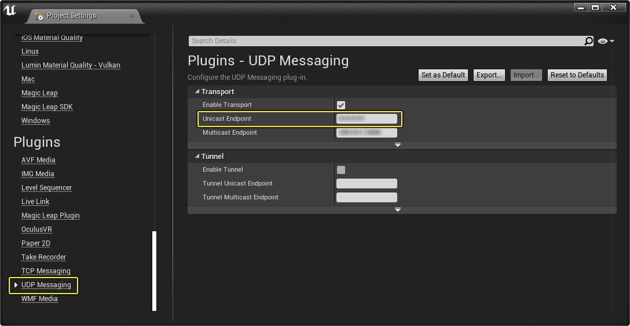Collapse the Tunnel section
This screenshot has width=630, height=326.
click(197, 156)
